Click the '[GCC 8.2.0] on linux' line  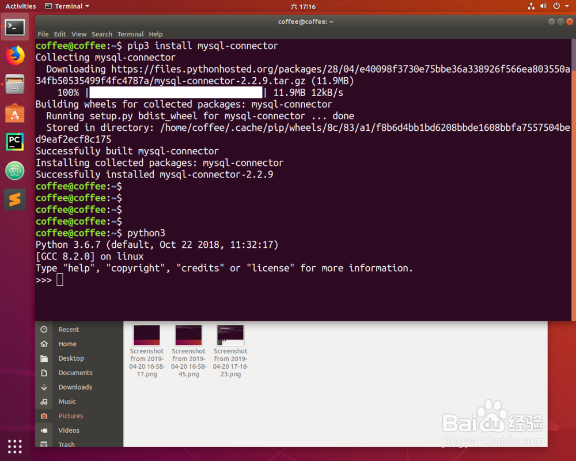pyautogui.click(x=90, y=256)
